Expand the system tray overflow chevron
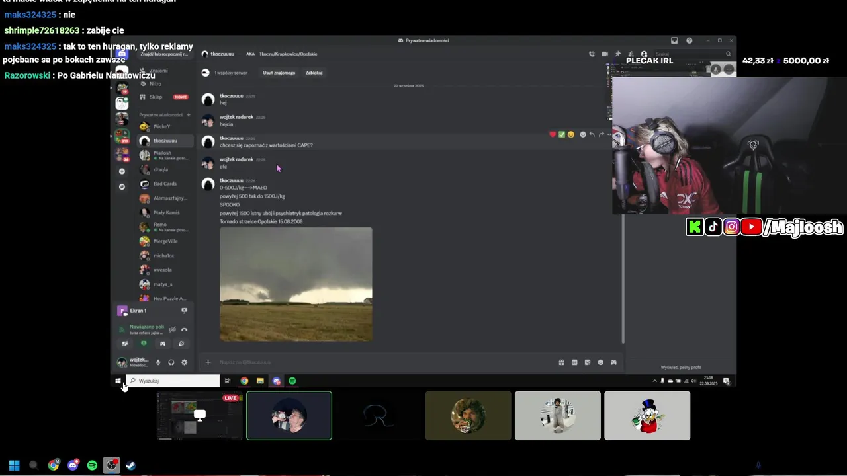This screenshot has width=847, height=476. 655,381
